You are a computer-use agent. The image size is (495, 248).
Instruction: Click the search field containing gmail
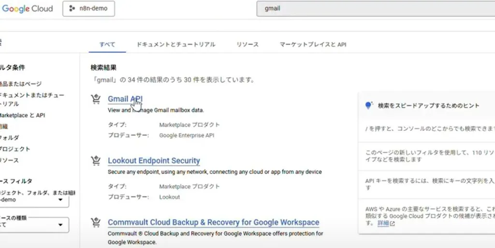click(376, 9)
